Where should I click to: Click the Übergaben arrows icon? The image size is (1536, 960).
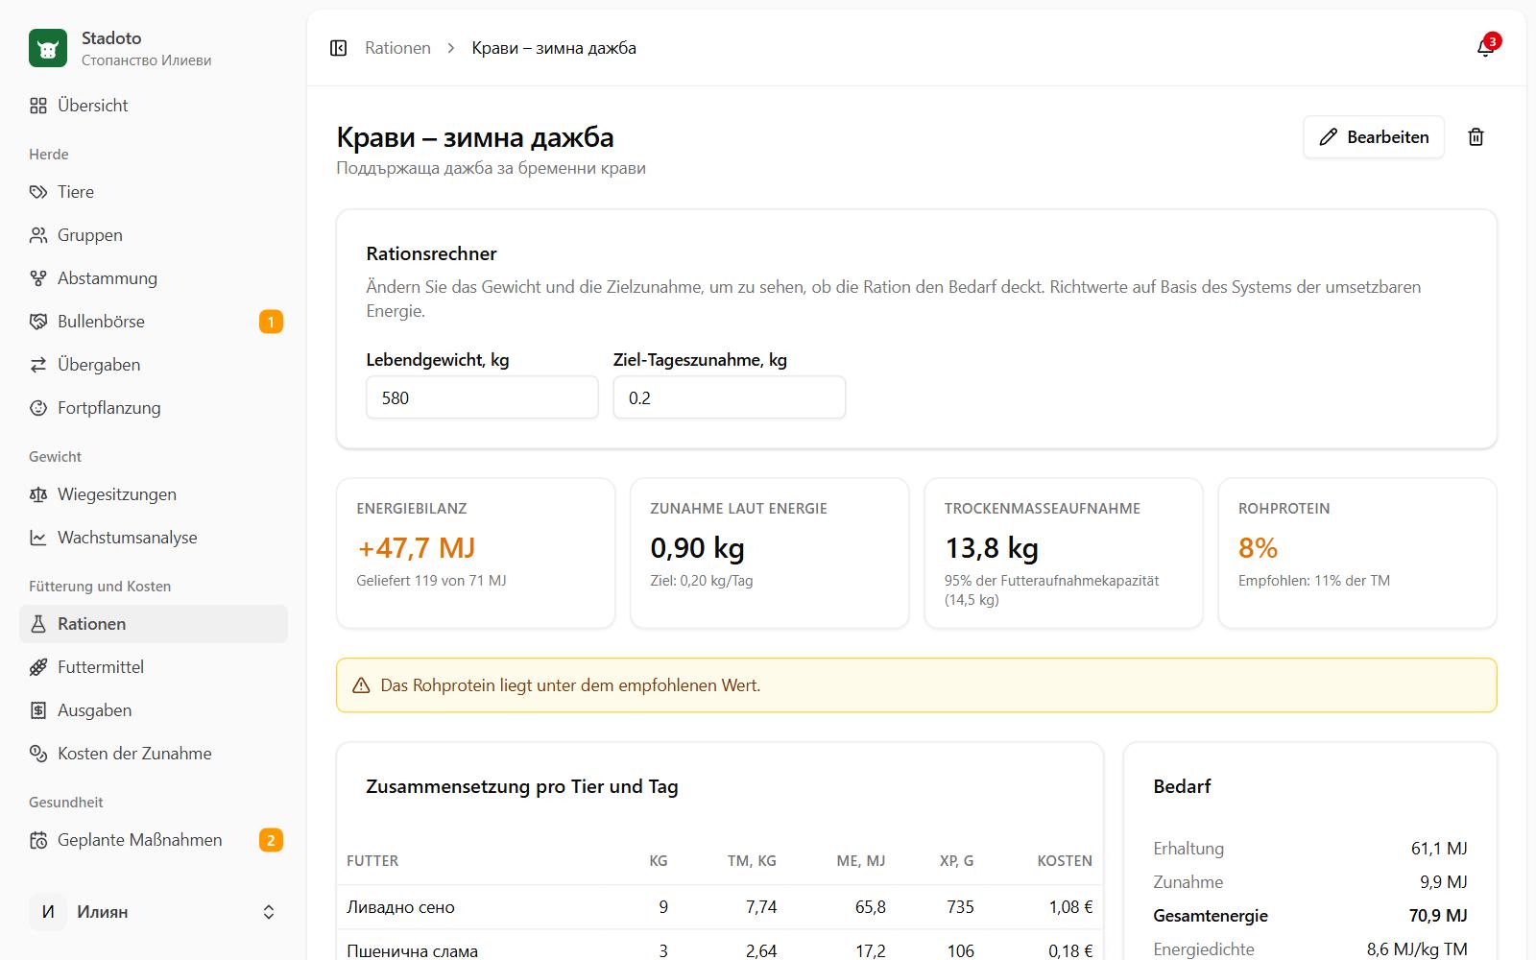38,365
